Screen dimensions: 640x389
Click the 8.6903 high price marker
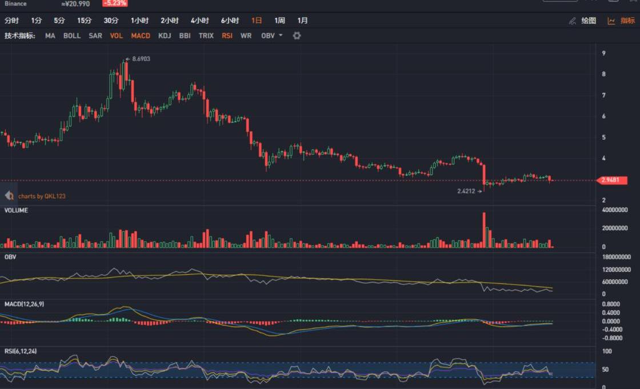[141, 59]
